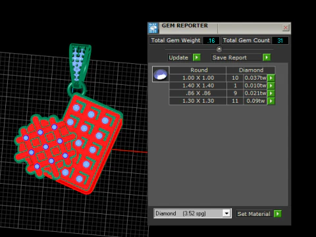Select the 1.30 X 1.30 size cell
Image resolution: width=316 pixels, height=237 pixels.
[198, 101]
